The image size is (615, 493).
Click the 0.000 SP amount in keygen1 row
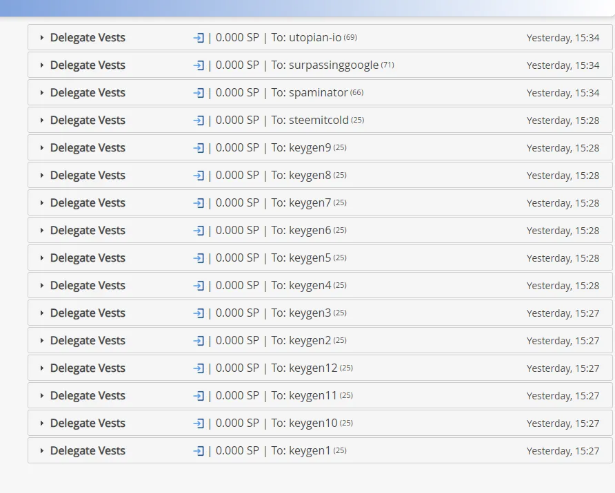pos(237,451)
